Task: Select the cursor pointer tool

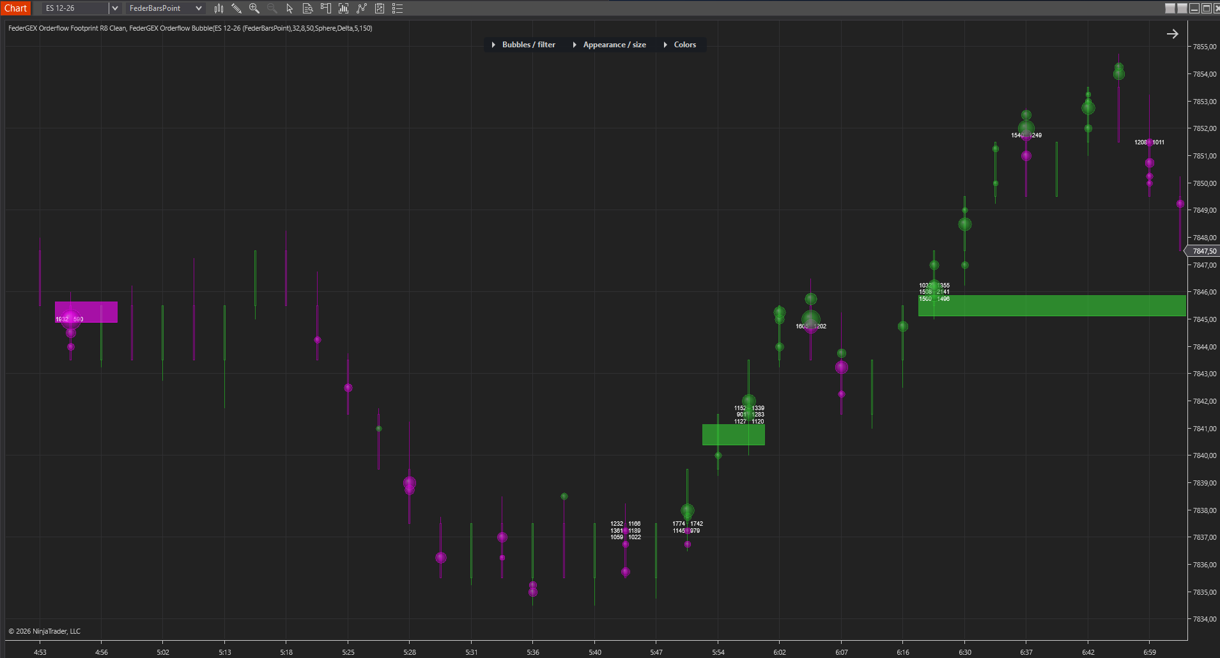Action: [290, 8]
